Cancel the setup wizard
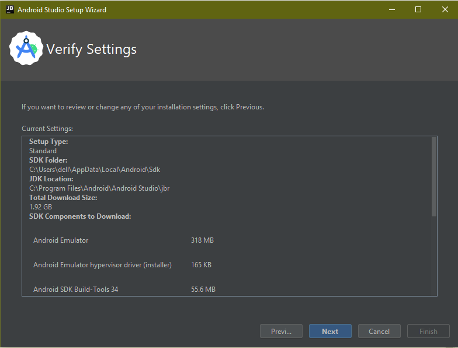 coord(379,331)
